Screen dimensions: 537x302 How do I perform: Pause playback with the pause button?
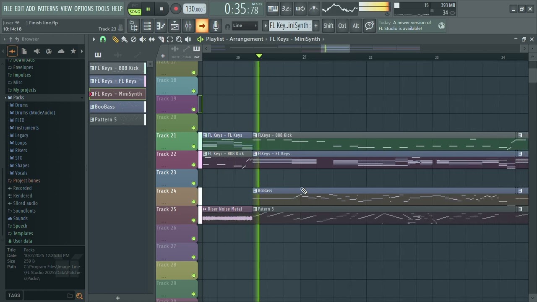pos(148,9)
